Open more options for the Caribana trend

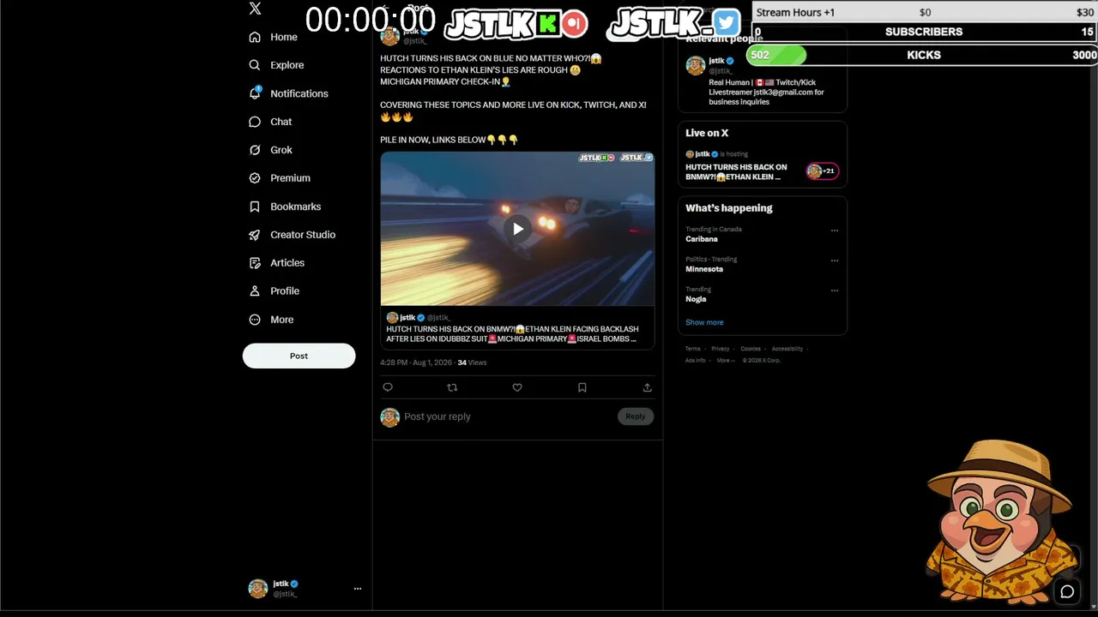[835, 231]
